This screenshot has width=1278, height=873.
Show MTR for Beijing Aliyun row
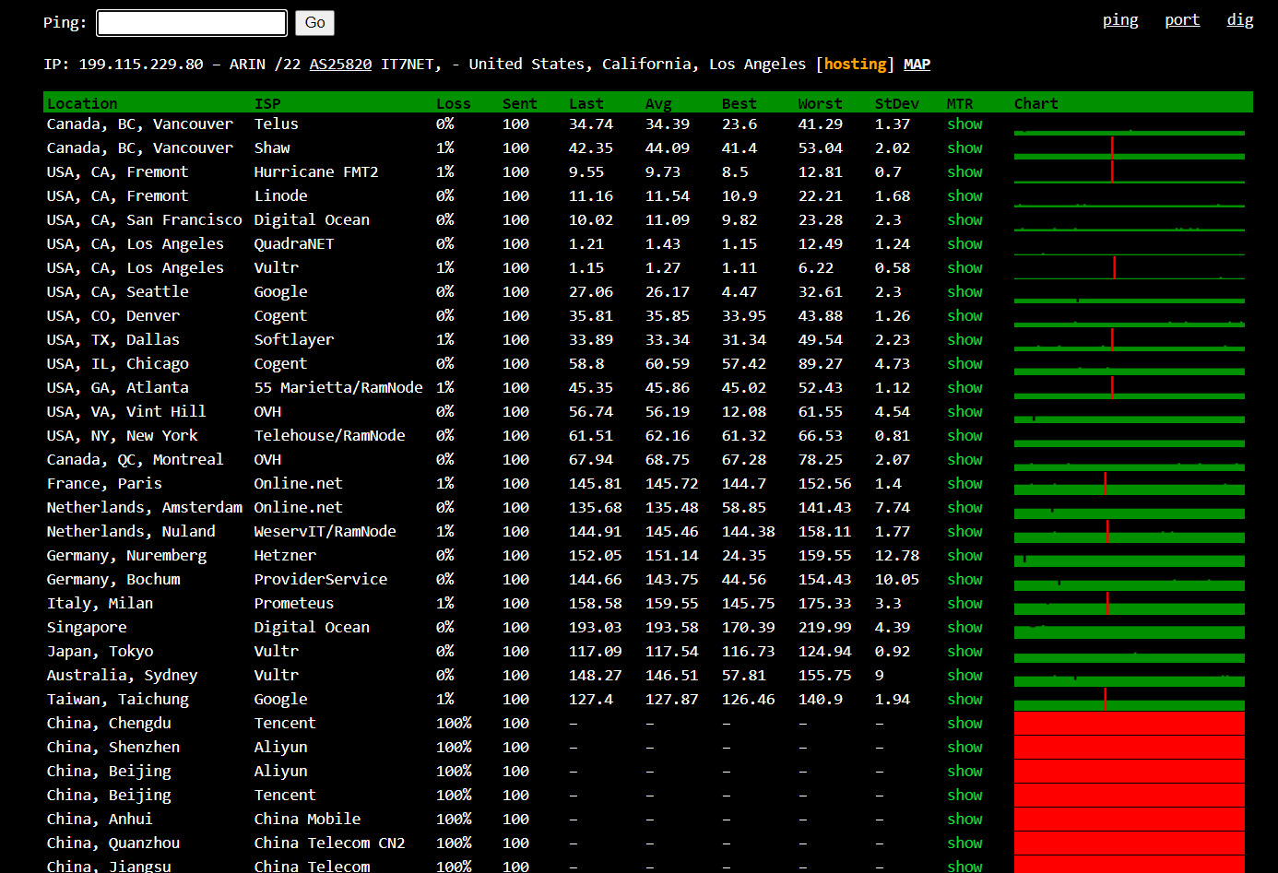tap(964, 772)
